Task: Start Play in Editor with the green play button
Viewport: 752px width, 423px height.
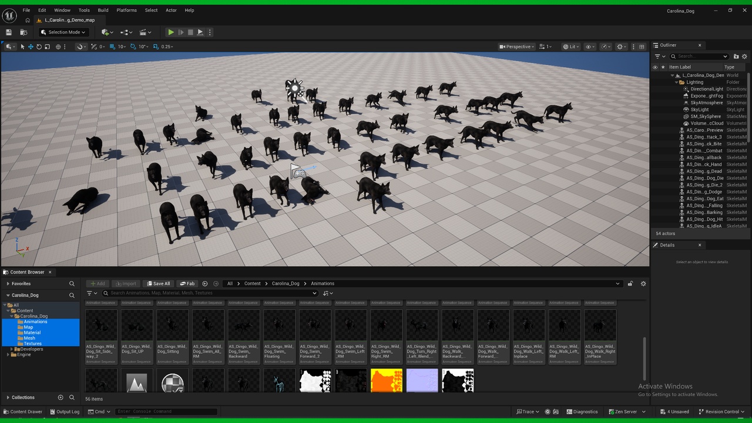Action: (x=171, y=32)
